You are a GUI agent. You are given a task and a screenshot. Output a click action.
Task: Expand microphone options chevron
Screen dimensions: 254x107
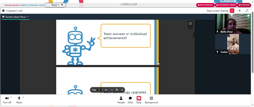coord(23,97)
